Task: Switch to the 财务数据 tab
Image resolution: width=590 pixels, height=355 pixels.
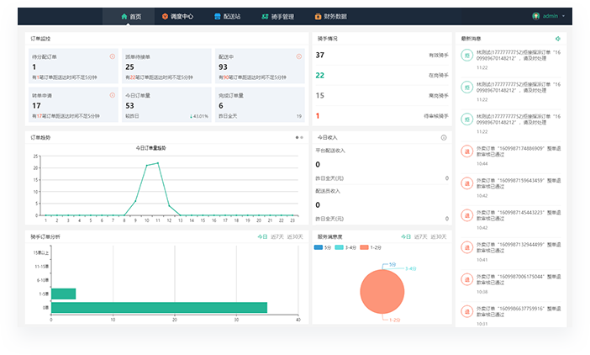Action: [x=330, y=16]
